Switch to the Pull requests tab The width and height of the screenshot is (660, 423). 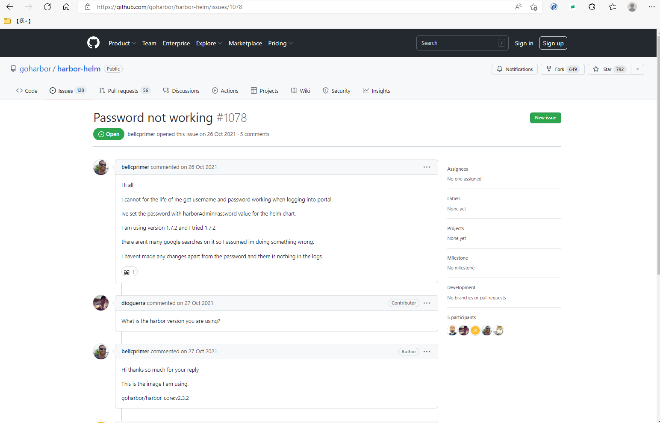click(125, 91)
